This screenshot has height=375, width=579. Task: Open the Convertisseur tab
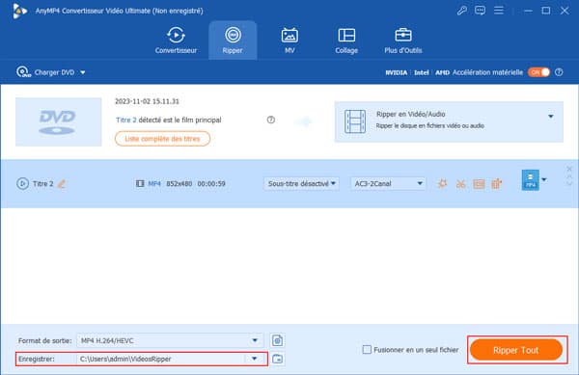(176, 40)
